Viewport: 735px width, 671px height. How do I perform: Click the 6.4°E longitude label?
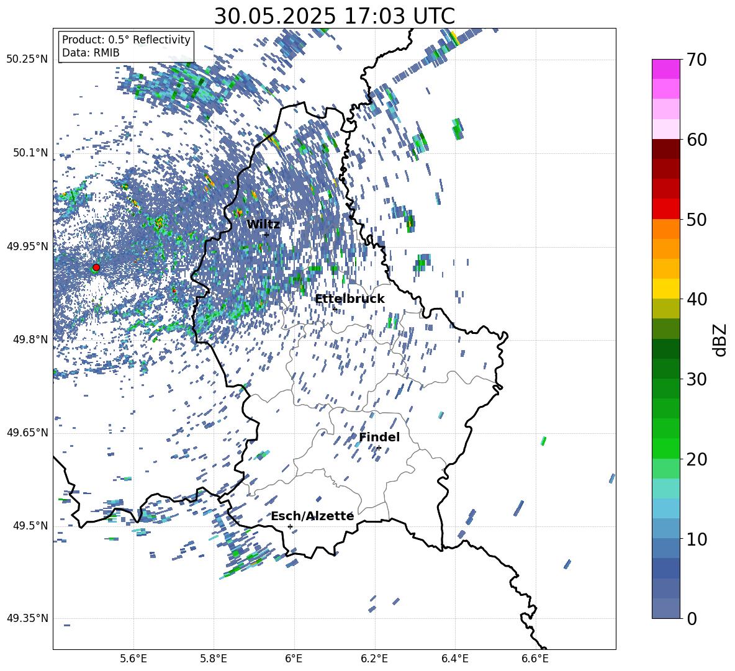coord(454,659)
